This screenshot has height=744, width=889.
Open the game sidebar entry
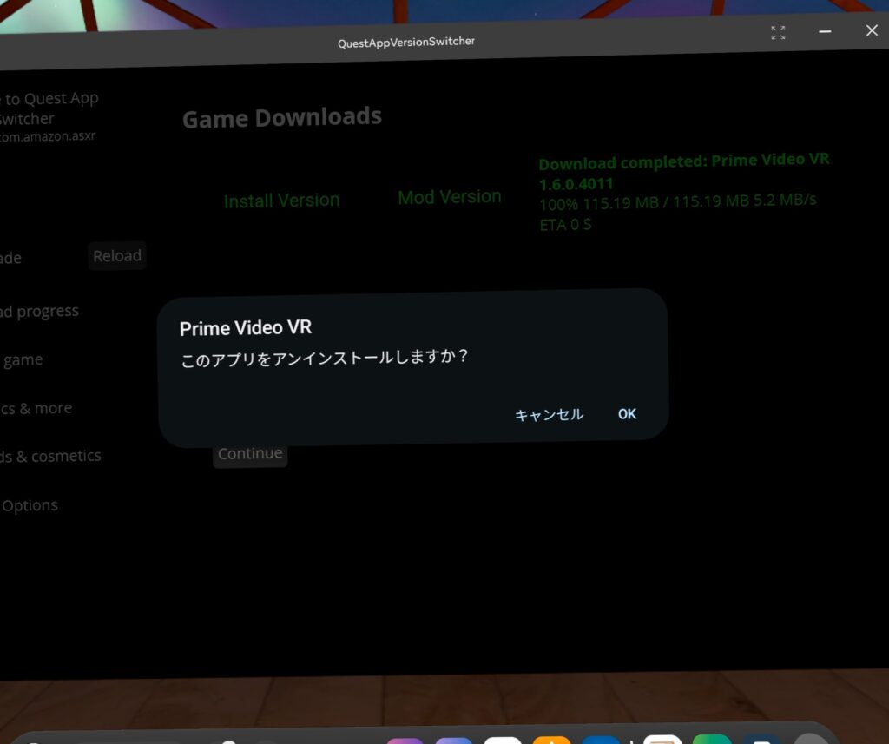click(x=22, y=360)
